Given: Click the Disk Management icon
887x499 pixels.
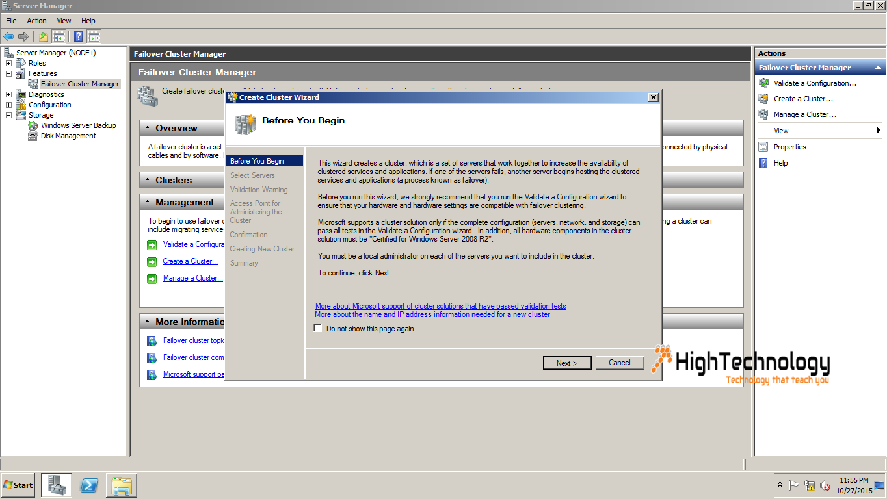Looking at the screenshot, I should 34,136.
